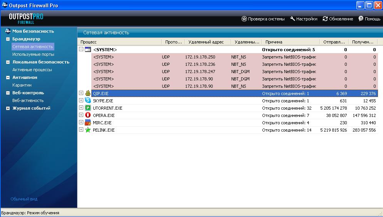
Task: Sort by Удаленны... column header
Action: click(247, 42)
